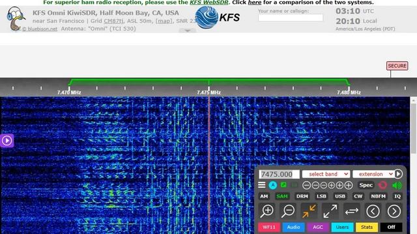Image resolution: width=417 pixels, height=234 pixels.
Task: Click the middle minus frequency step button
Action: tap(315, 185)
